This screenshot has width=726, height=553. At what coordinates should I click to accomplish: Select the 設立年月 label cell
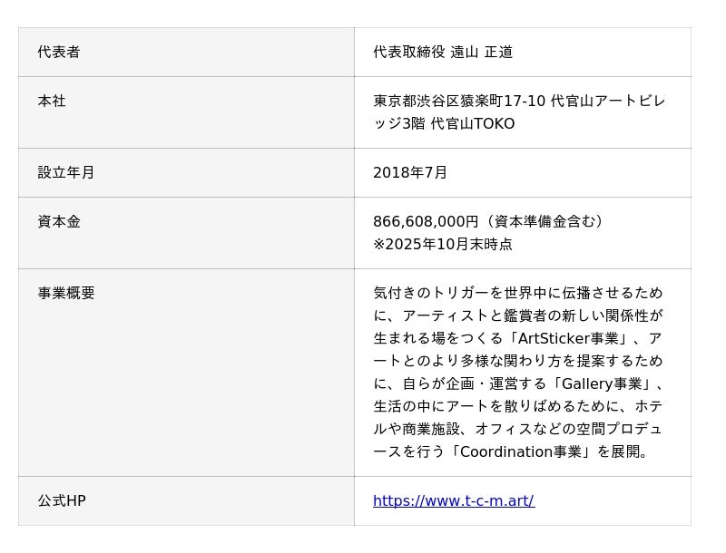pos(66,172)
